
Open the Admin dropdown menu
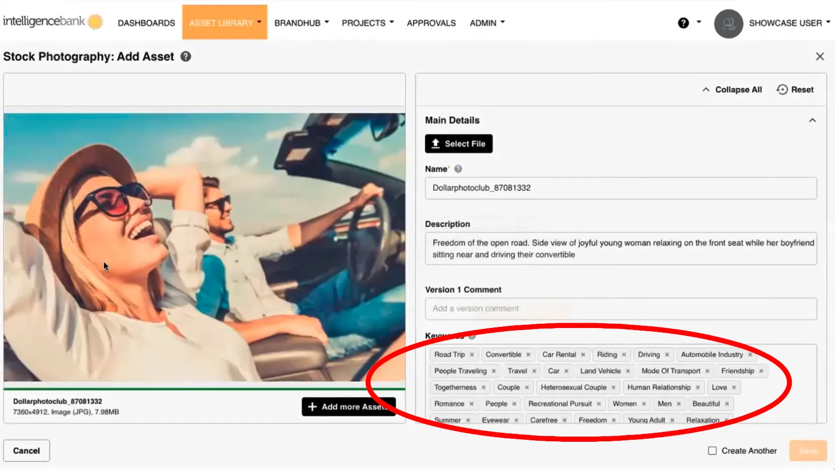(x=487, y=23)
